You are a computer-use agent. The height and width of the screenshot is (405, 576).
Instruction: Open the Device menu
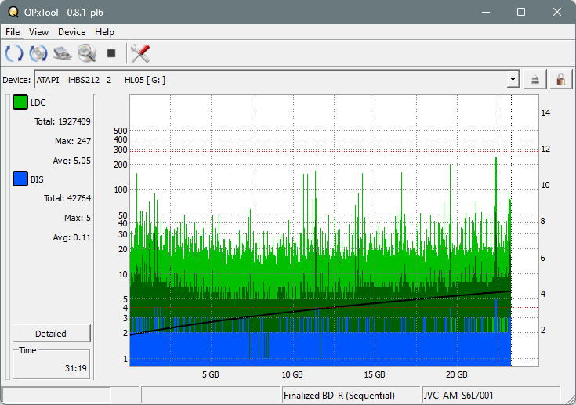click(71, 32)
